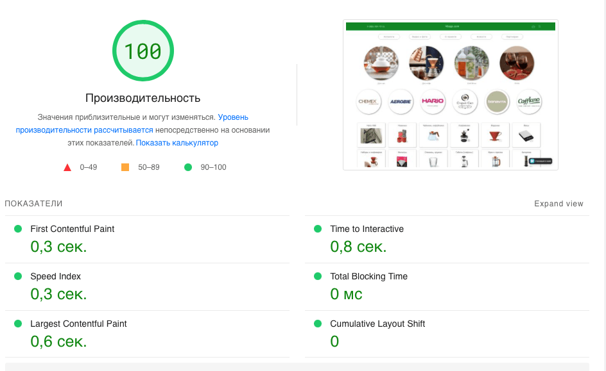Click the red triangle 0–49 legend icon
Screen dimensions: 606x371
tap(67, 167)
